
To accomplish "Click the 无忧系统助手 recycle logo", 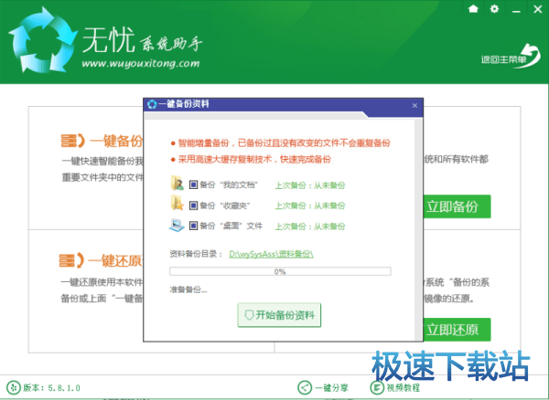I will [43, 41].
